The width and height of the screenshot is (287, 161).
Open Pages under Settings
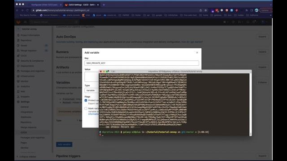click(24, 143)
